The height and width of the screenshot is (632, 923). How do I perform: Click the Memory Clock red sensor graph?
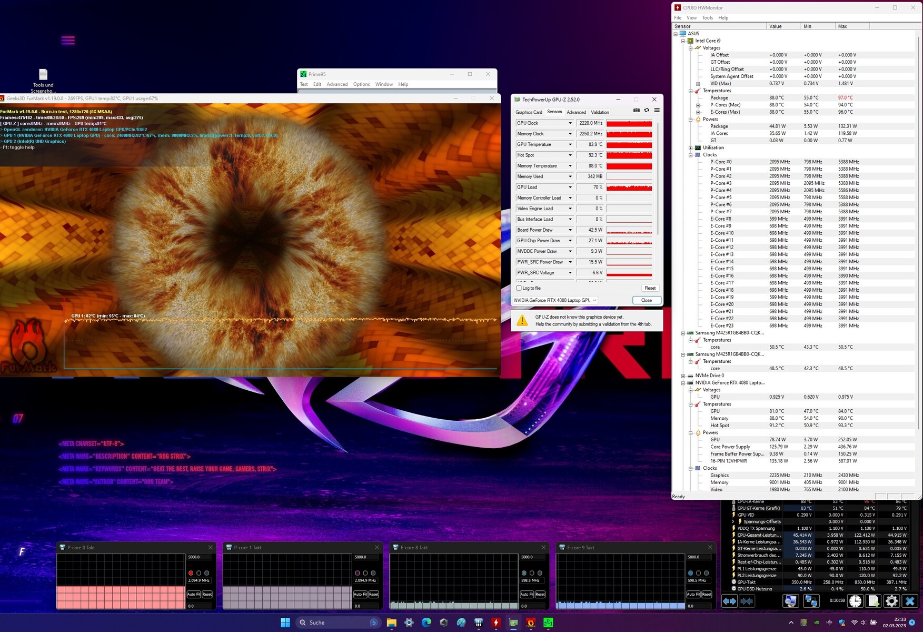coord(629,134)
